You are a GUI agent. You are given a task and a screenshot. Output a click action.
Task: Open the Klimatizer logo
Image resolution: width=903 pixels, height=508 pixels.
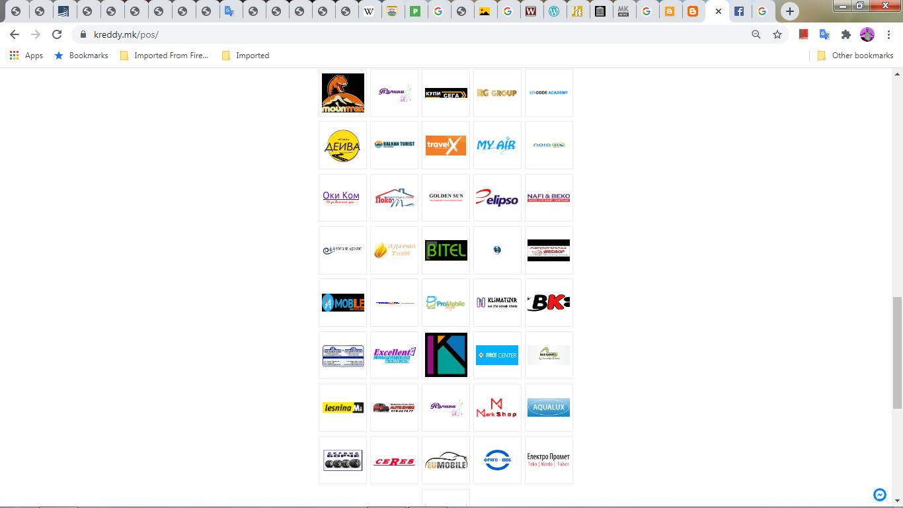pos(497,302)
